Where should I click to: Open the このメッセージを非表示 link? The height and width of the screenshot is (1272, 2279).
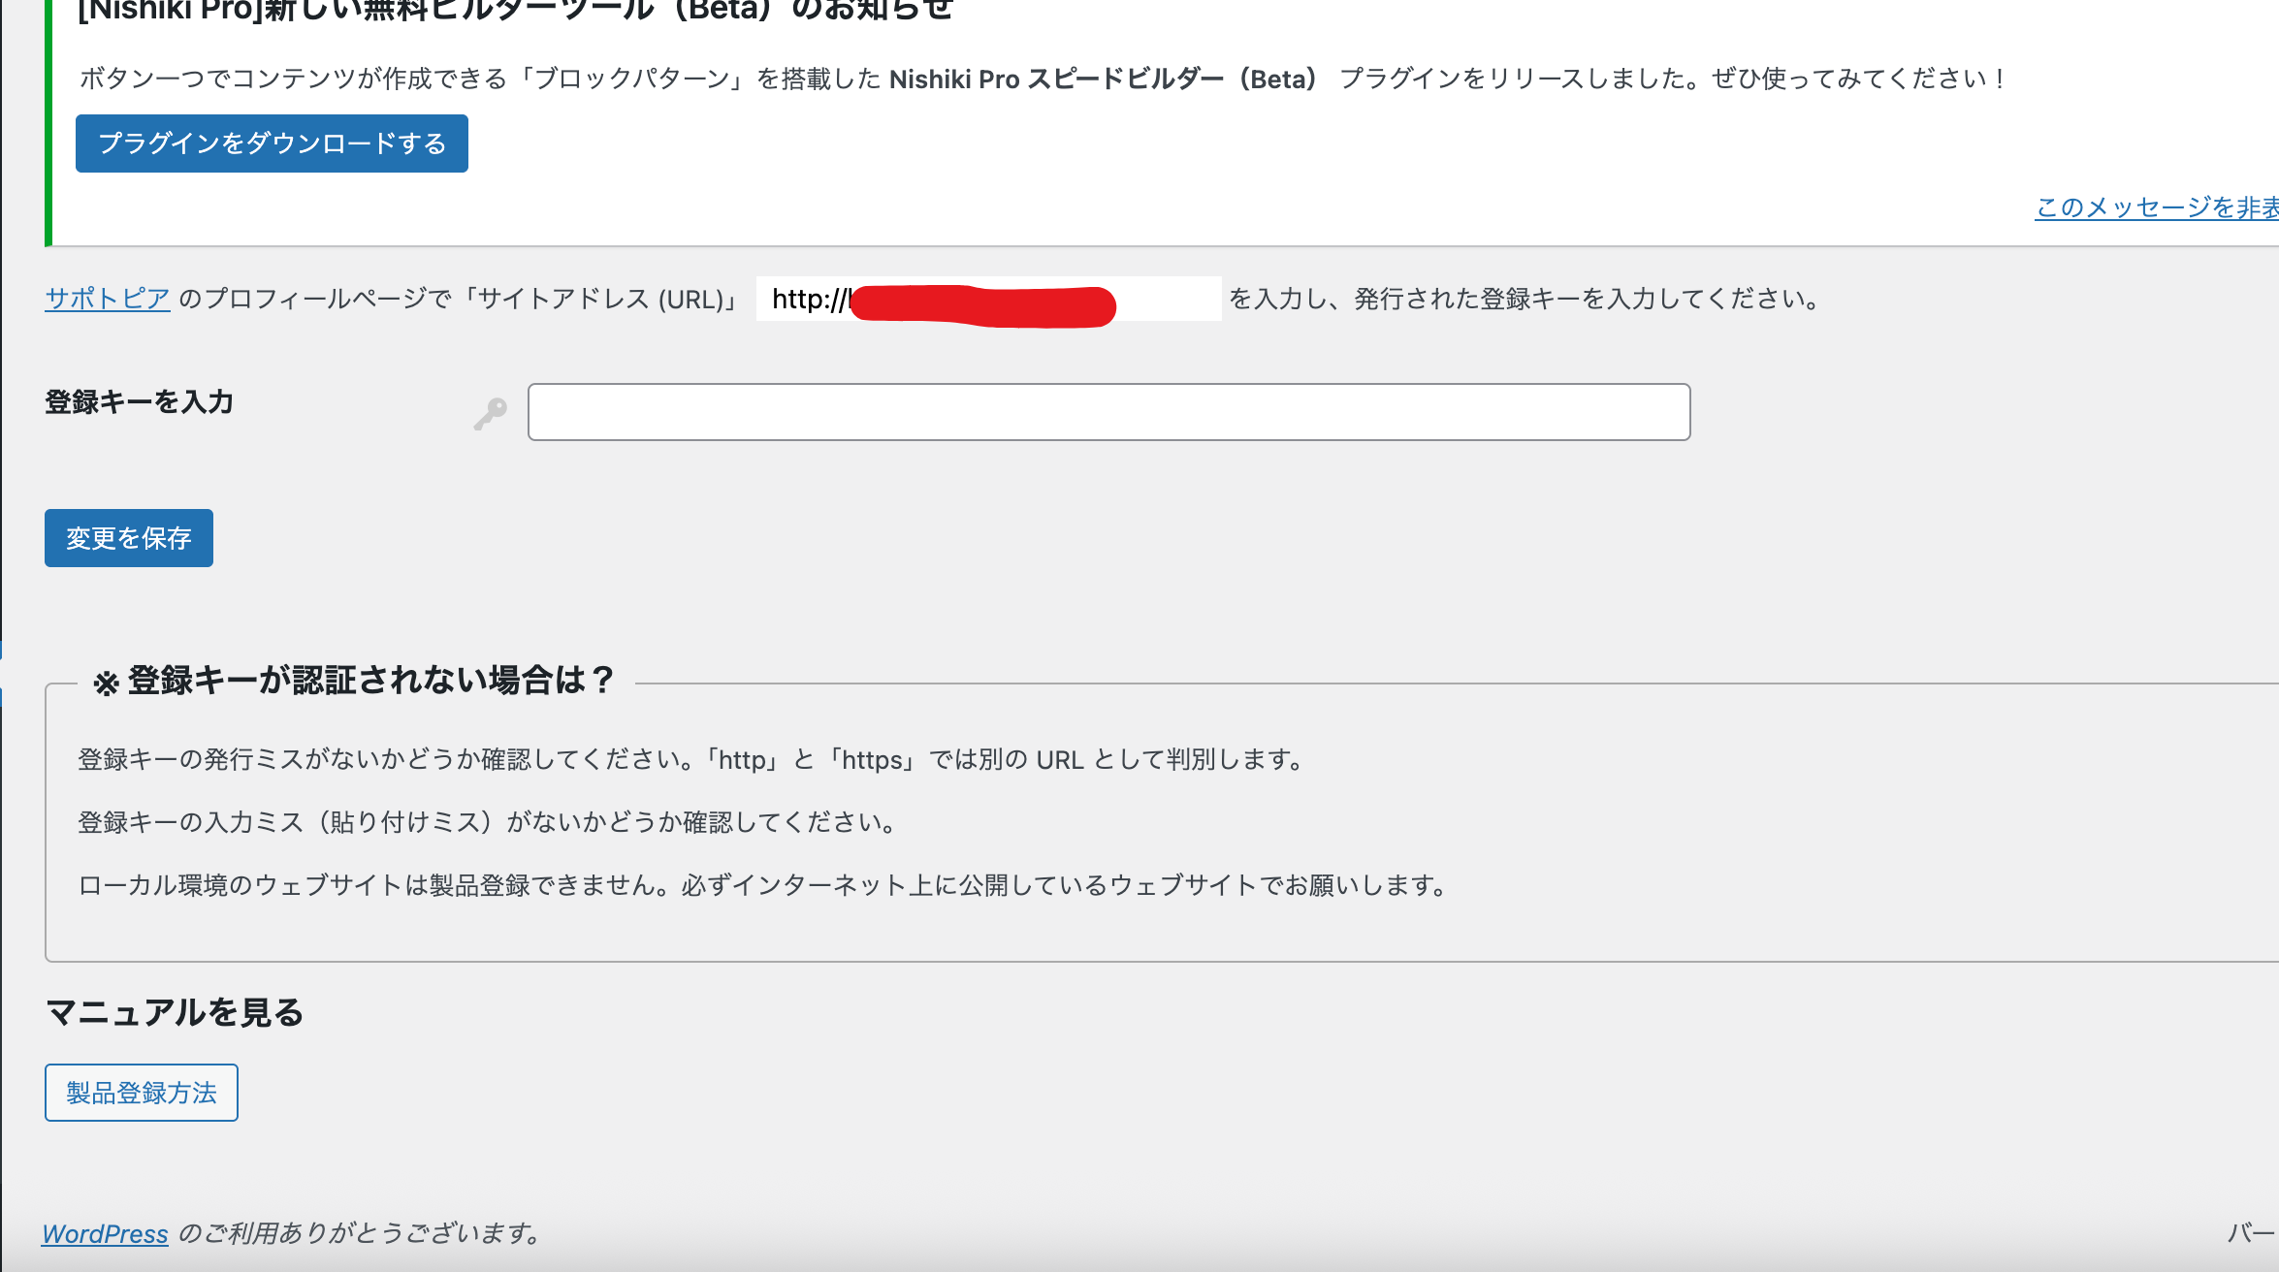pos(2157,207)
